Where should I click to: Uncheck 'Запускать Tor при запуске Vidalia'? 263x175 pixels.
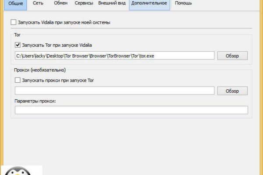(18, 45)
